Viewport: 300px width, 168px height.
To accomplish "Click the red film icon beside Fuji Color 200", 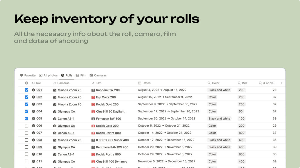I will [93, 97].
